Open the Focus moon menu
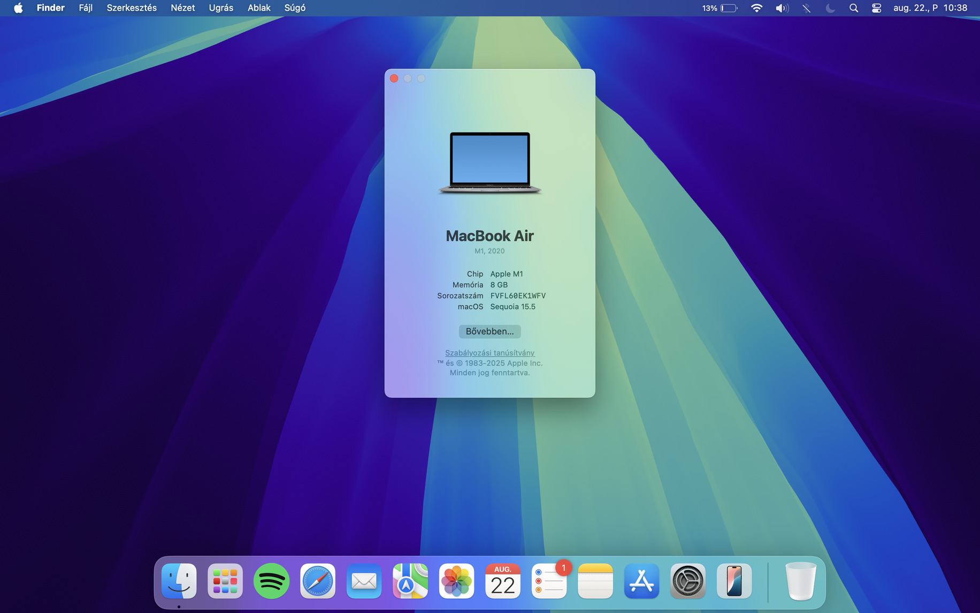980x613 pixels. 830,8
